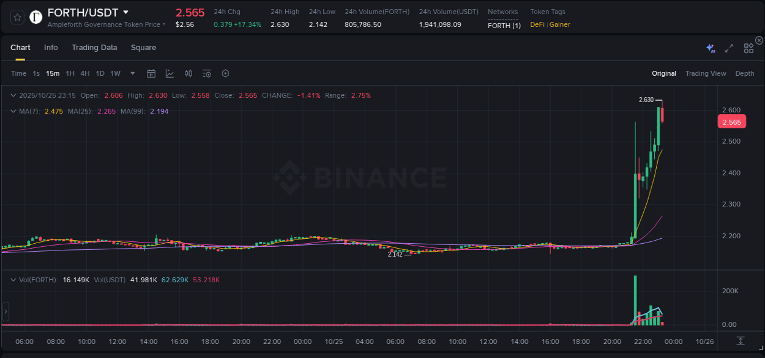Switch chart to Trading View mode
The width and height of the screenshot is (765, 358).
pos(706,73)
